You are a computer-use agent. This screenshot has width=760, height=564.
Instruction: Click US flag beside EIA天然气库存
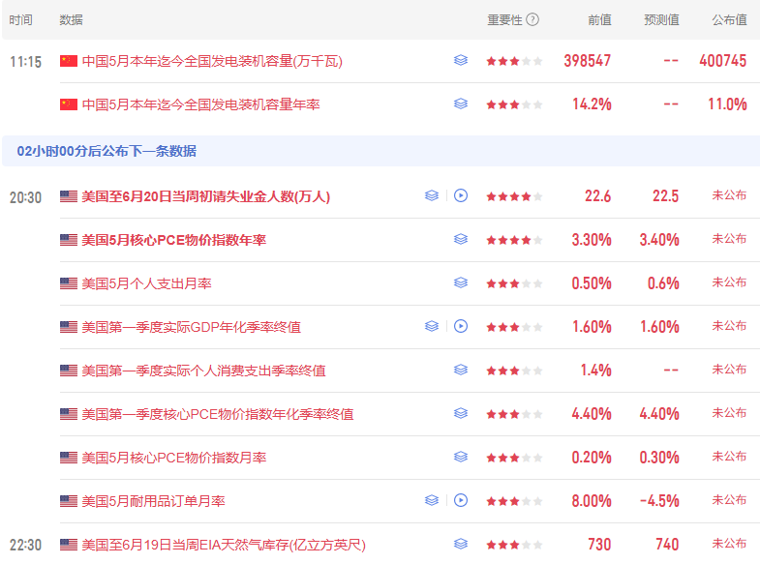point(69,545)
